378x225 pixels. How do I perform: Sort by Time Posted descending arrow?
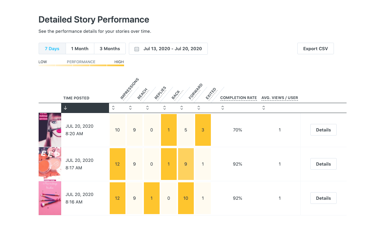pyautogui.click(x=65, y=108)
